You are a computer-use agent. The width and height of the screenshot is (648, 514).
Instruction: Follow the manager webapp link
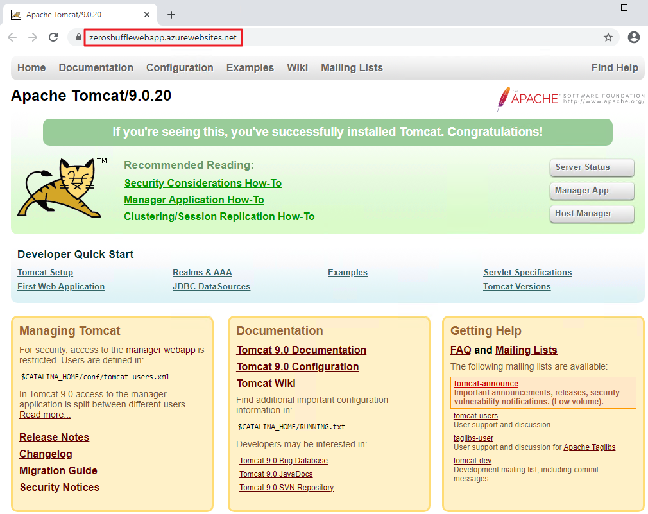tap(160, 350)
